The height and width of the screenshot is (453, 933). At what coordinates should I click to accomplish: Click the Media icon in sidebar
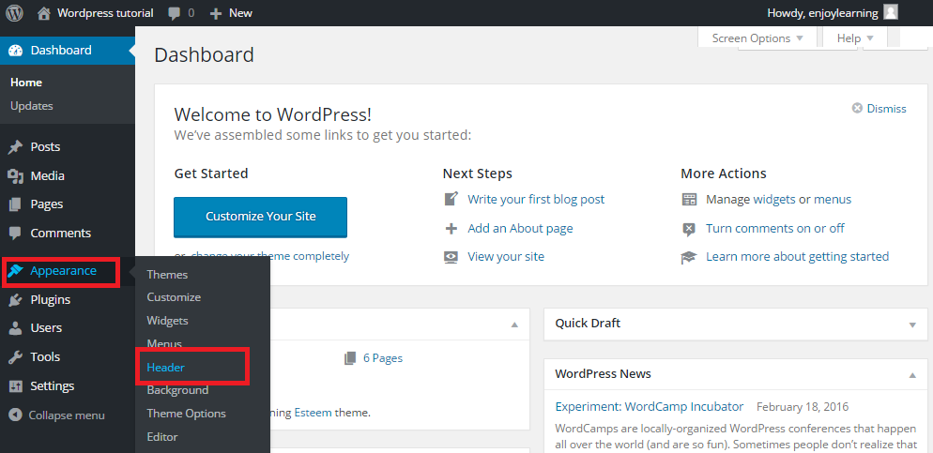[15, 176]
